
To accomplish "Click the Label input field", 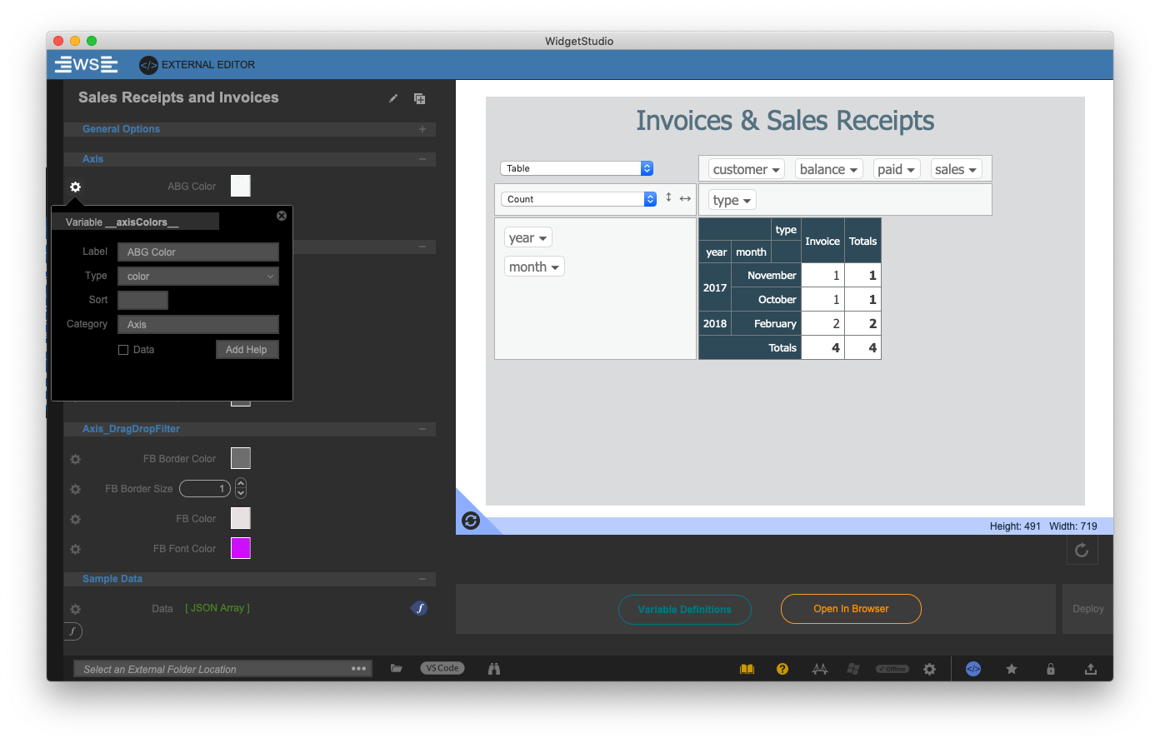I will pyautogui.click(x=198, y=252).
